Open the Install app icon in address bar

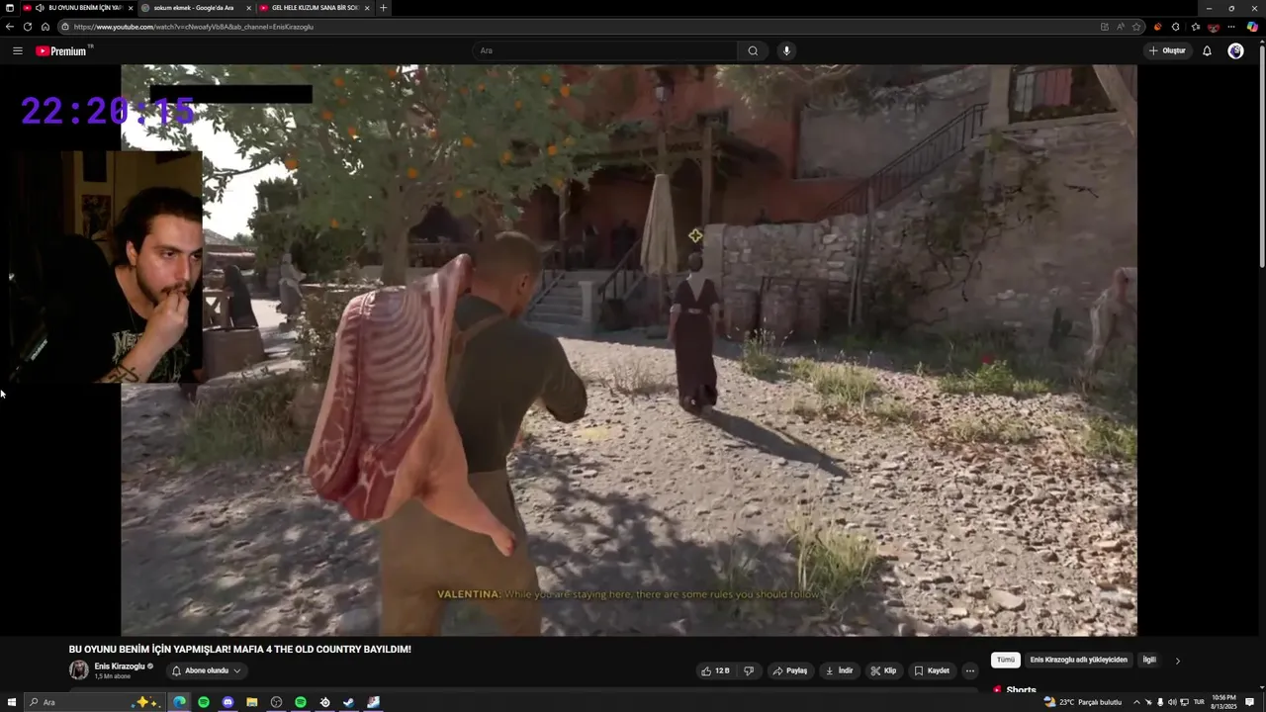[x=1105, y=27]
